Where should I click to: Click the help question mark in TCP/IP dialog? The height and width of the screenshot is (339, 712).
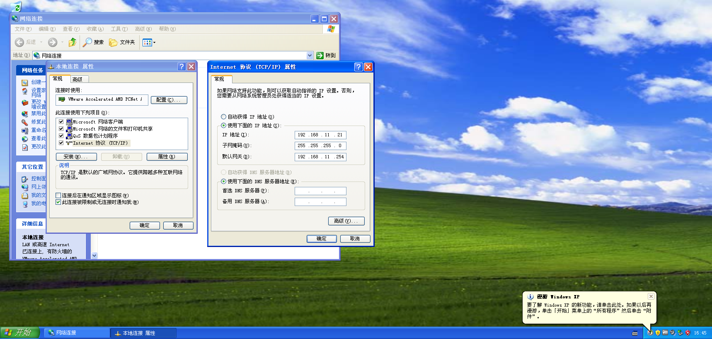click(358, 67)
